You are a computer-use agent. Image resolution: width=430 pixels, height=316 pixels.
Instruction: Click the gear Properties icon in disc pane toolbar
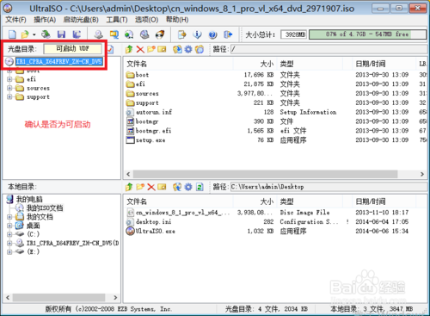[x=188, y=49]
